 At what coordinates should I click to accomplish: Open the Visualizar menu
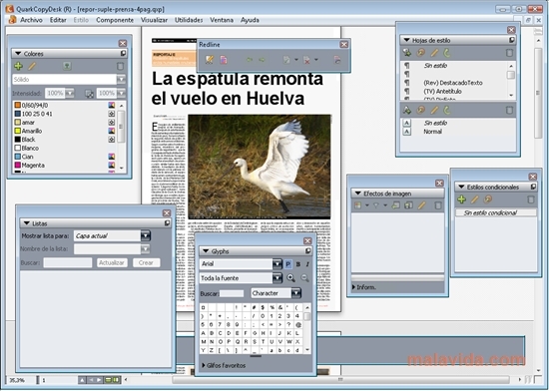[x=154, y=20]
